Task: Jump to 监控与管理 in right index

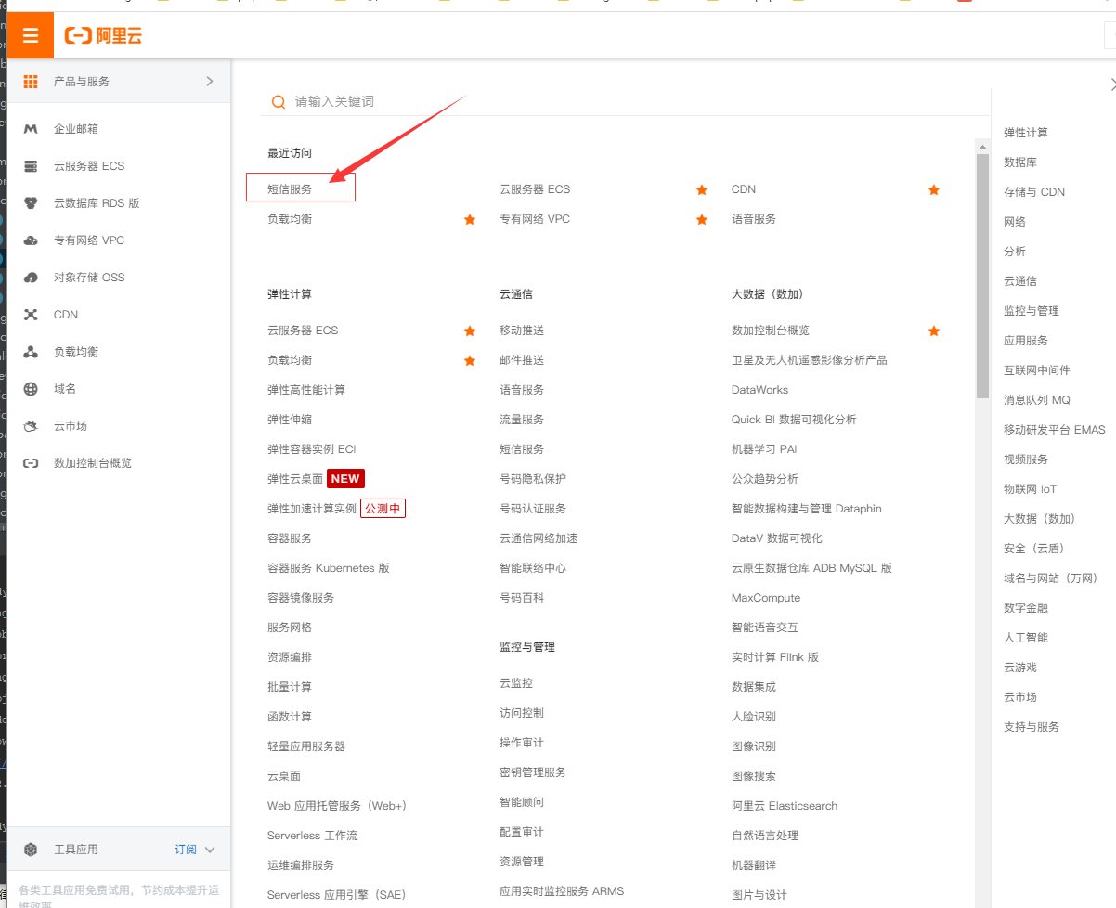Action: [1032, 311]
